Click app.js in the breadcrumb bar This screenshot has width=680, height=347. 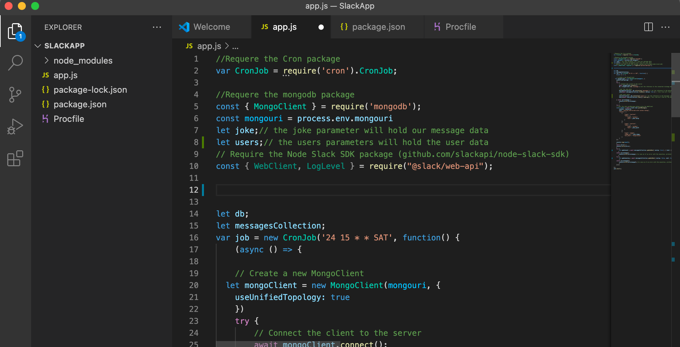[209, 46]
